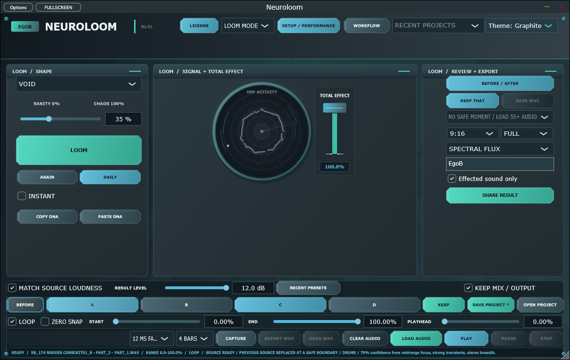Image resolution: width=570 pixels, height=360 pixels.
Task: Start playback with PLAY
Action: click(x=466, y=339)
